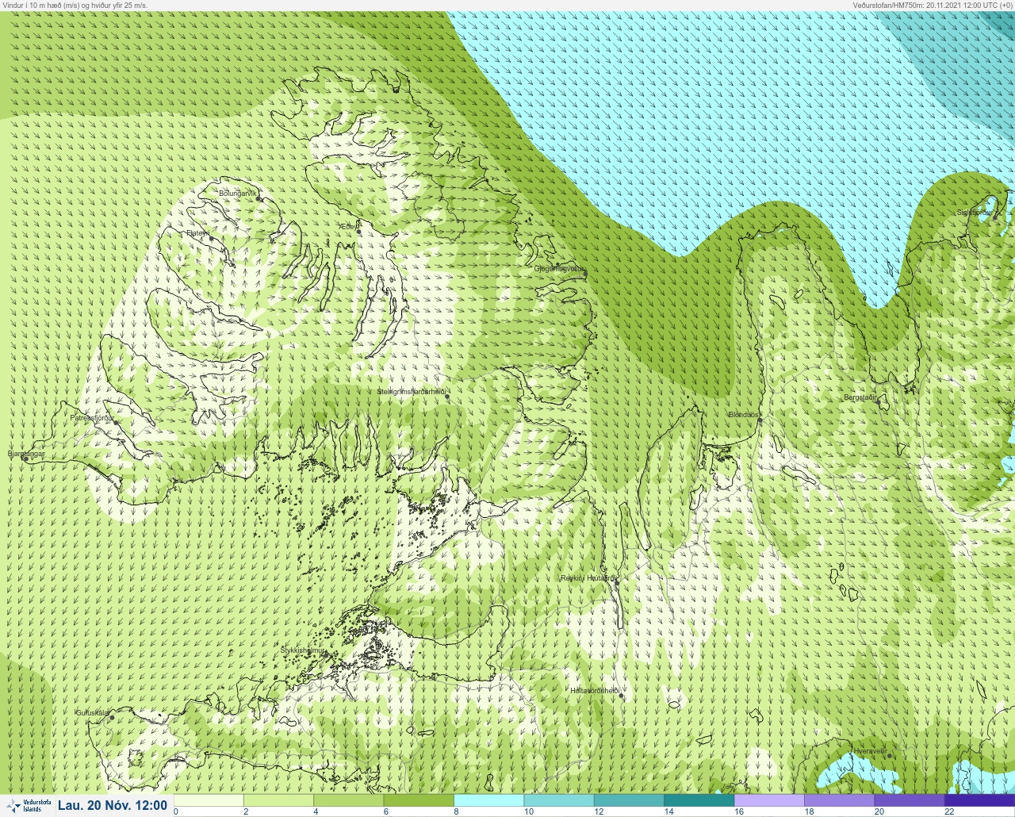Click the Veðurstofa Íslands logo
The width and height of the screenshot is (1015, 817).
tap(28, 805)
